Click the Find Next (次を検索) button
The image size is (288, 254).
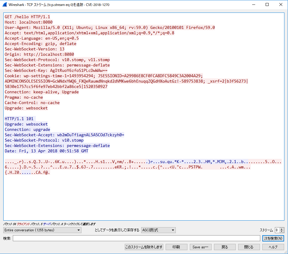click(273, 238)
